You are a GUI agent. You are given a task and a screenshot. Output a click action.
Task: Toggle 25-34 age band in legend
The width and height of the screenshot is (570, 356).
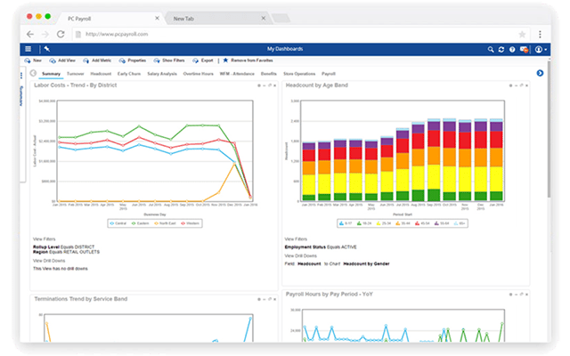pyautogui.click(x=384, y=223)
